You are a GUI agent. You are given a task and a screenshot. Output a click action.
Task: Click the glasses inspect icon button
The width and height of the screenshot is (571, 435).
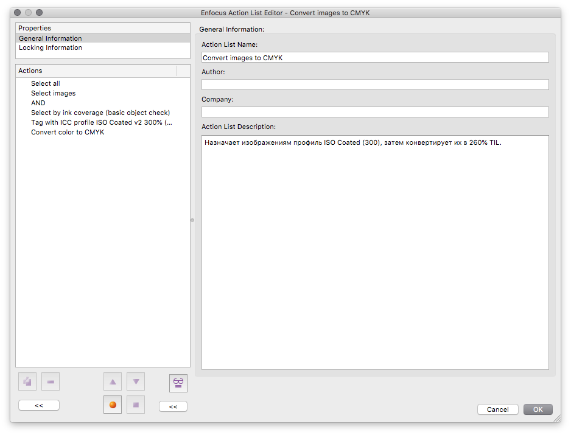pos(178,383)
